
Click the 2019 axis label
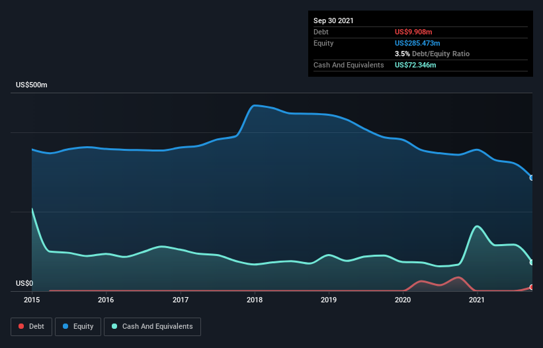pyautogui.click(x=329, y=300)
